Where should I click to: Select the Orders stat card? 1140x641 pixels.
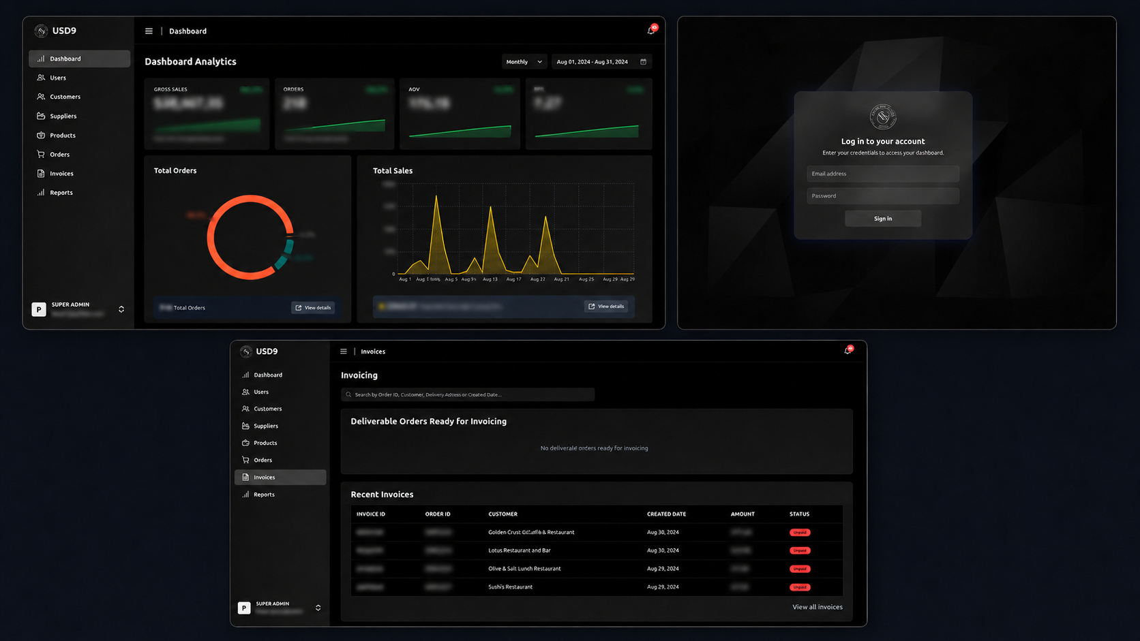(x=335, y=114)
